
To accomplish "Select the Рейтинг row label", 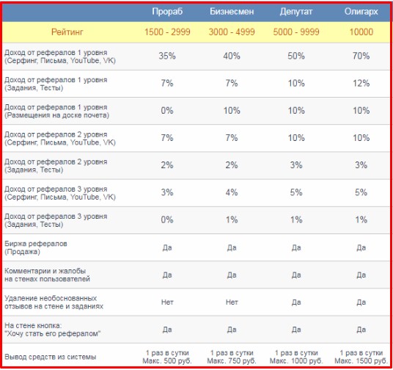I will click(x=67, y=32).
